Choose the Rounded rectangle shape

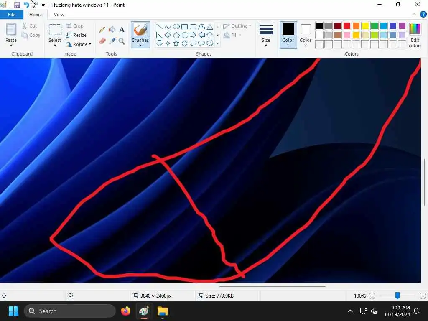[x=193, y=26]
